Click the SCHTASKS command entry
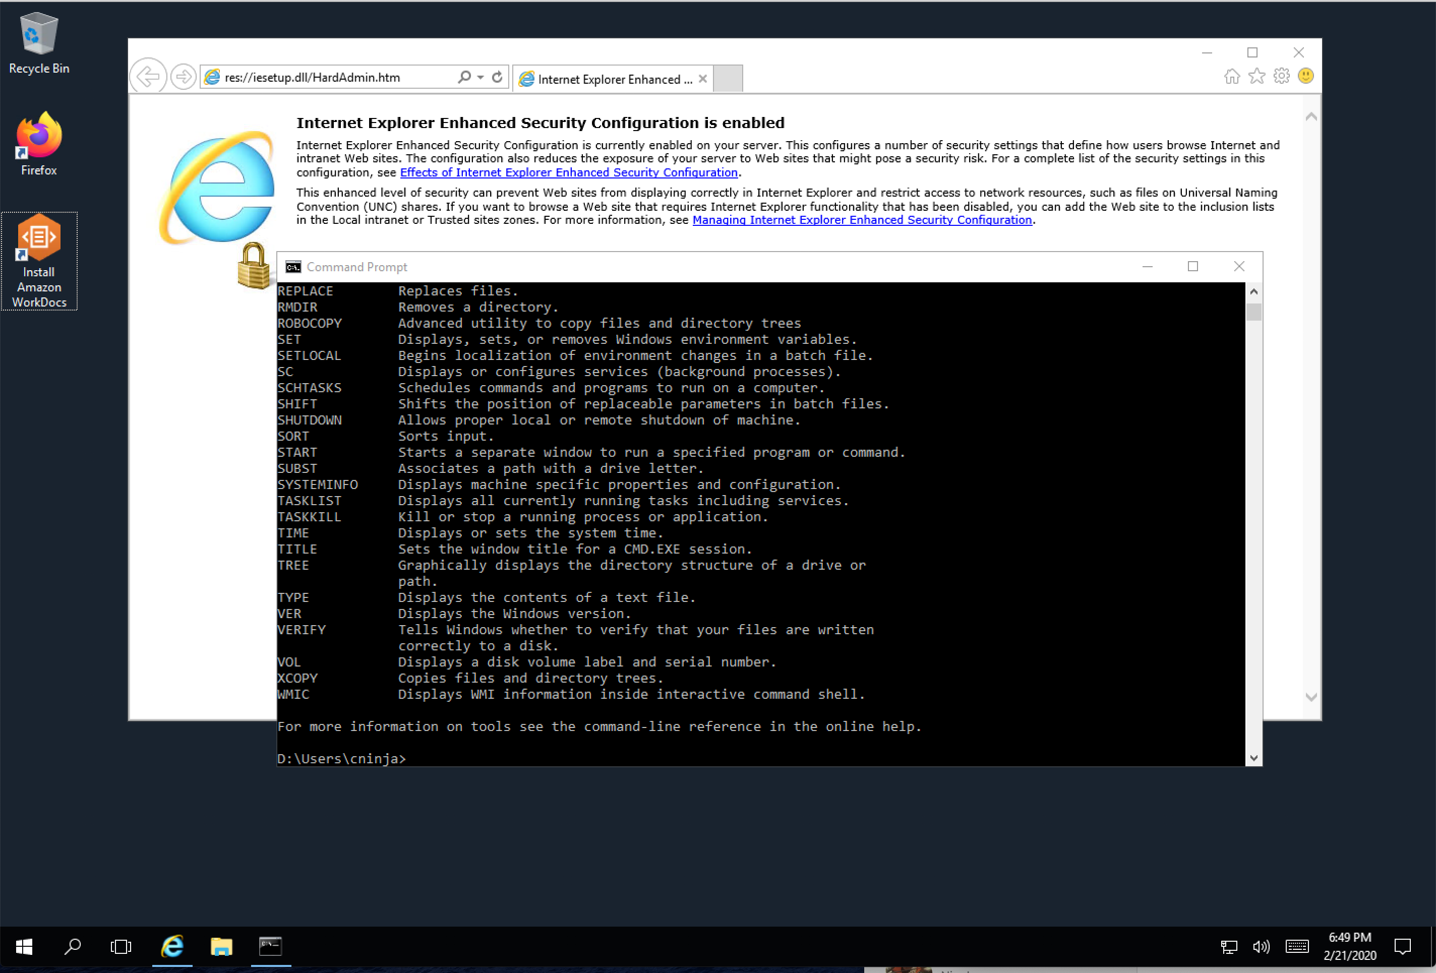 click(x=310, y=387)
